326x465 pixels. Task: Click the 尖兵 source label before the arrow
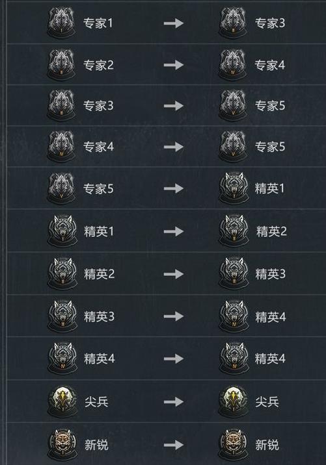96,402
